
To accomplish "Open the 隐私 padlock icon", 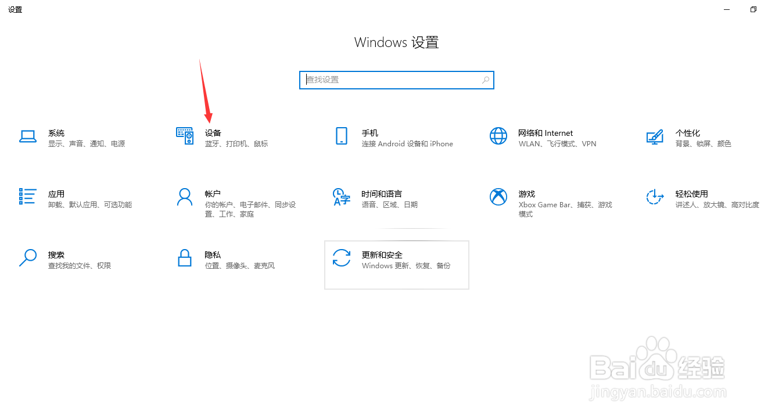I will [185, 258].
